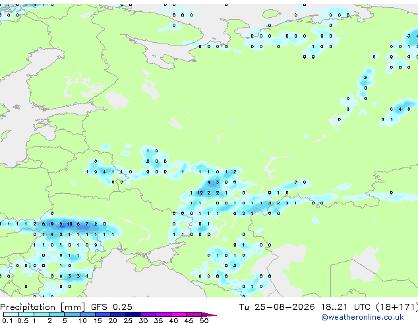
Task: Click the legend scale label '50'
Action: click(204, 320)
